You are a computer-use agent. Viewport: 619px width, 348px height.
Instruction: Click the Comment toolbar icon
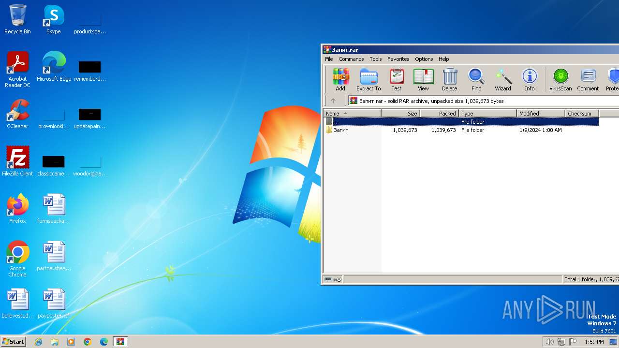(588, 80)
